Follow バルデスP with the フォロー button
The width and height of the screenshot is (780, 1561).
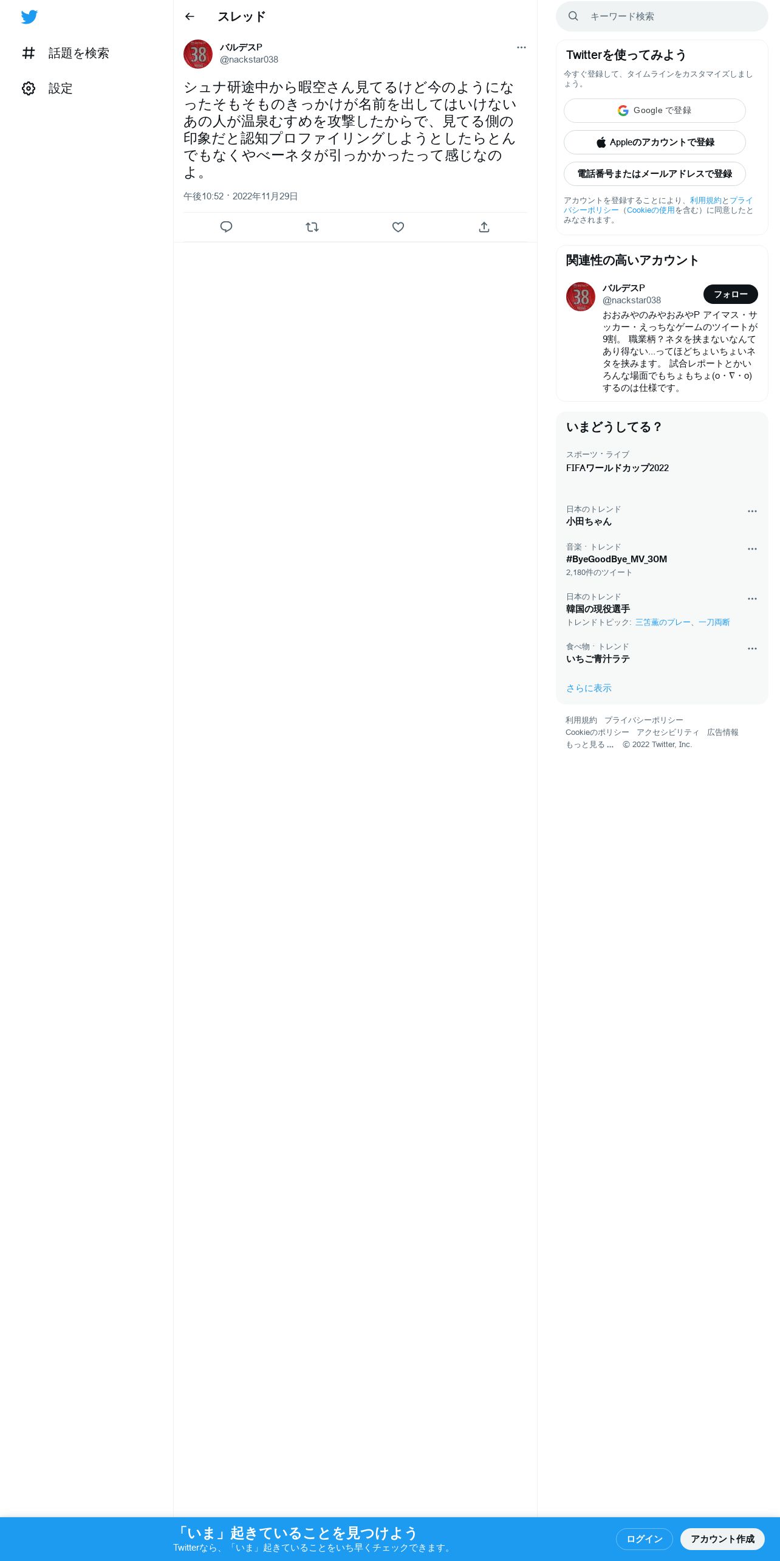(x=731, y=294)
